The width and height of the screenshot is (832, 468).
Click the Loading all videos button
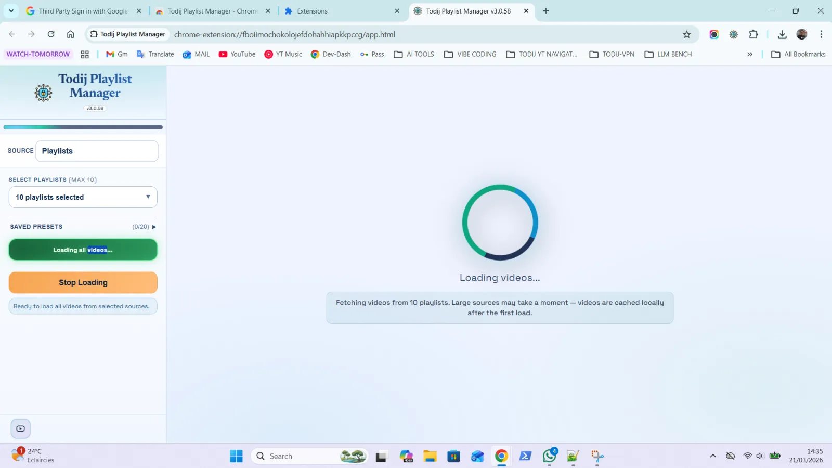pos(83,250)
